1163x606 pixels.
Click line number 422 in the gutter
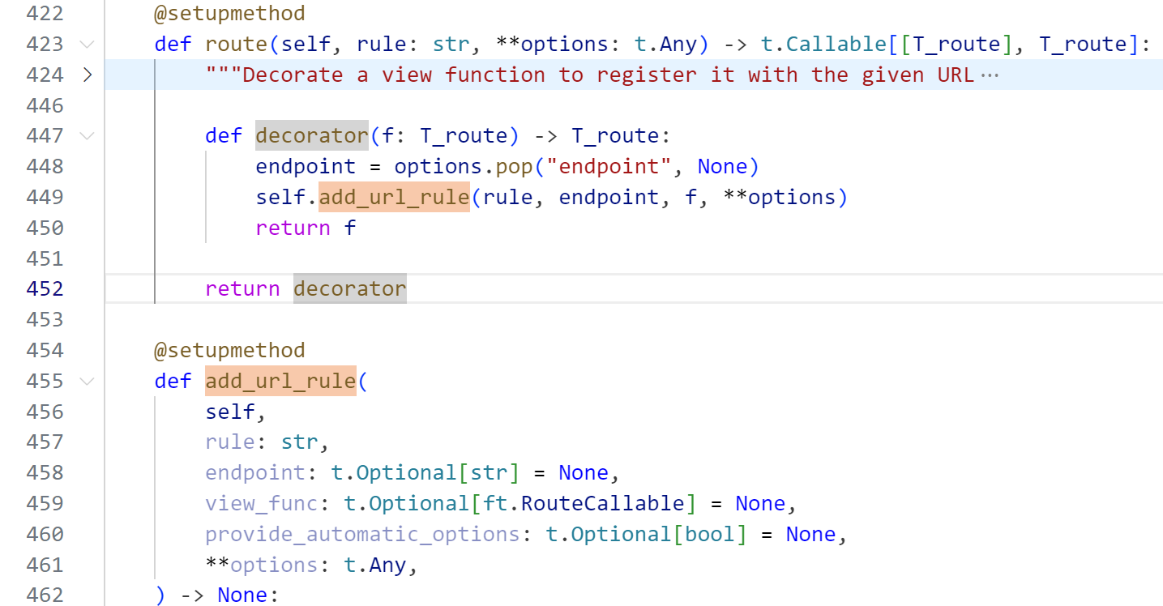[x=45, y=14]
